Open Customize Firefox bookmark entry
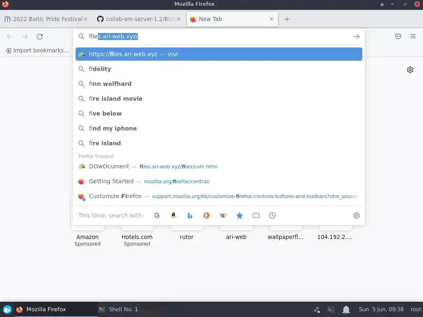423x317 pixels. [219, 196]
